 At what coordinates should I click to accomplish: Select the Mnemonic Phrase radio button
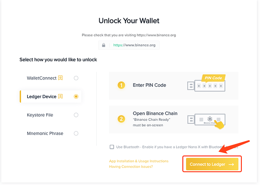click(76, 133)
